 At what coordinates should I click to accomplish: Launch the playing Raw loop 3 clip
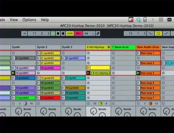[138, 73]
